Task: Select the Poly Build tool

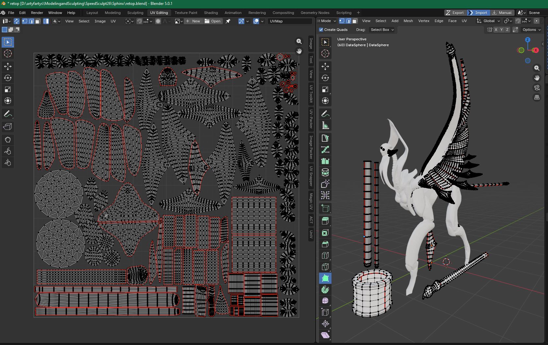Action: point(325,278)
